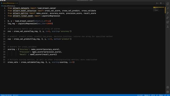Click 'LogisticRegression' in line 4 import

pyautogui.click(x=51, y=16)
